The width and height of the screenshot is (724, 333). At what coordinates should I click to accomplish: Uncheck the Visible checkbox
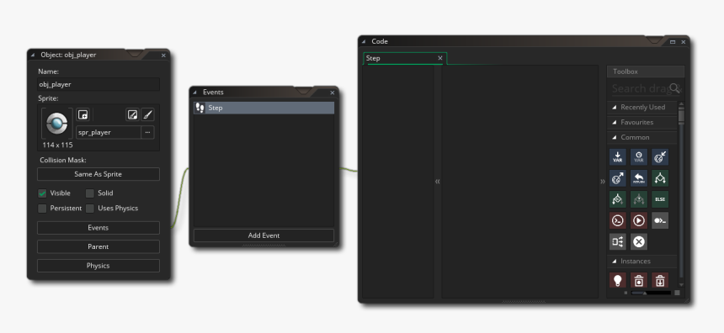(x=42, y=193)
